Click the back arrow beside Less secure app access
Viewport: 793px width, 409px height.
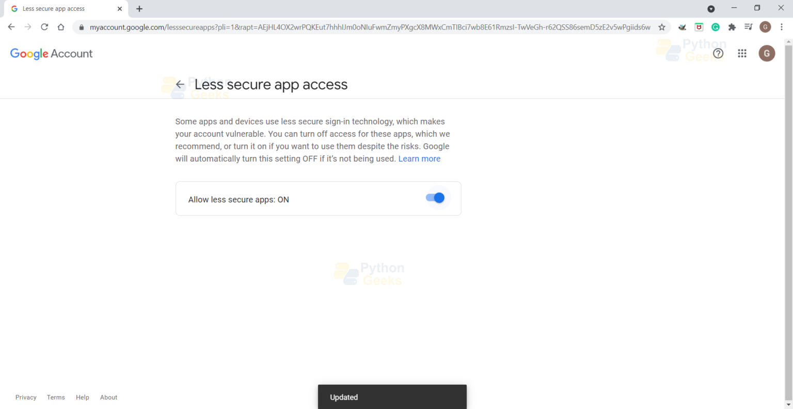(179, 84)
